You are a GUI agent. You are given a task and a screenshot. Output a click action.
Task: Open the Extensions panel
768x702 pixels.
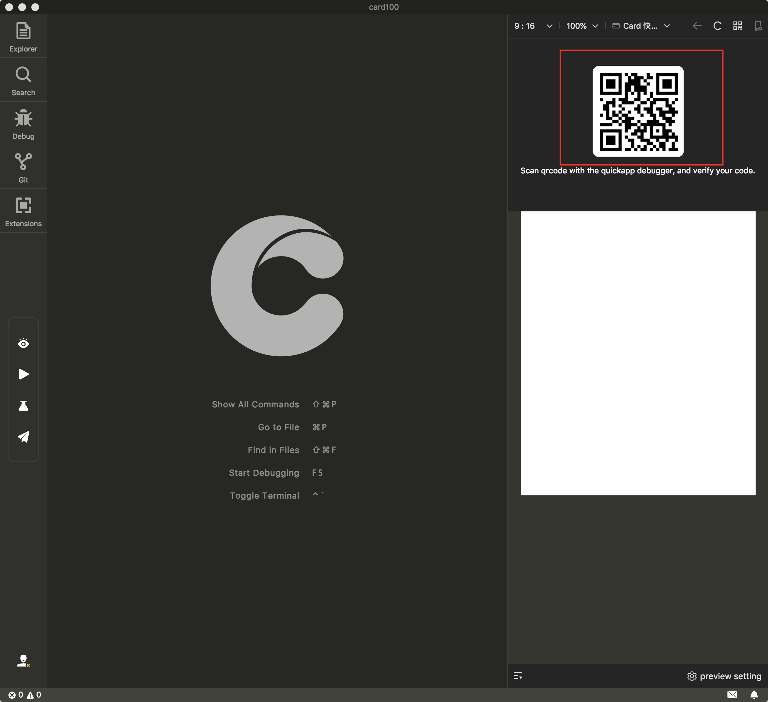[23, 212]
